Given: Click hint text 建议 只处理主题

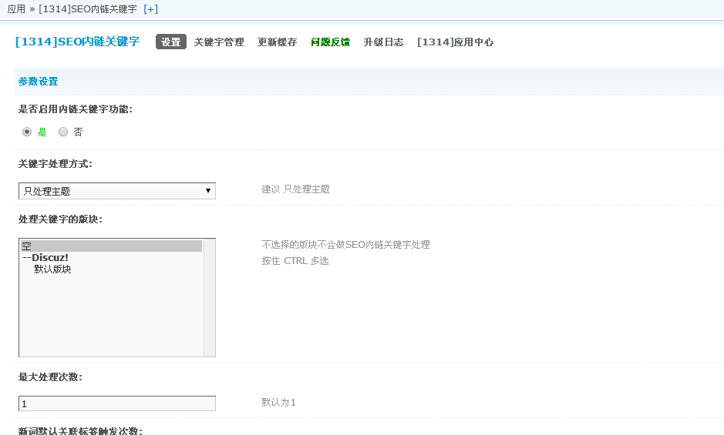Looking at the screenshot, I should point(295,189).
